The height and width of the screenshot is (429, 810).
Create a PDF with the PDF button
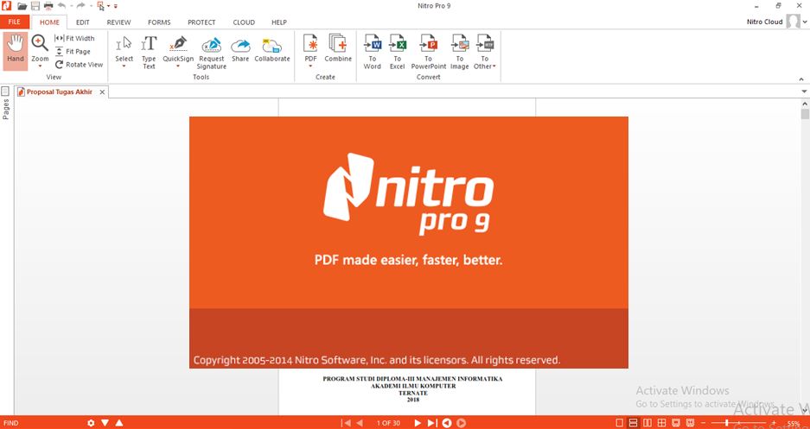pos(310,48)
